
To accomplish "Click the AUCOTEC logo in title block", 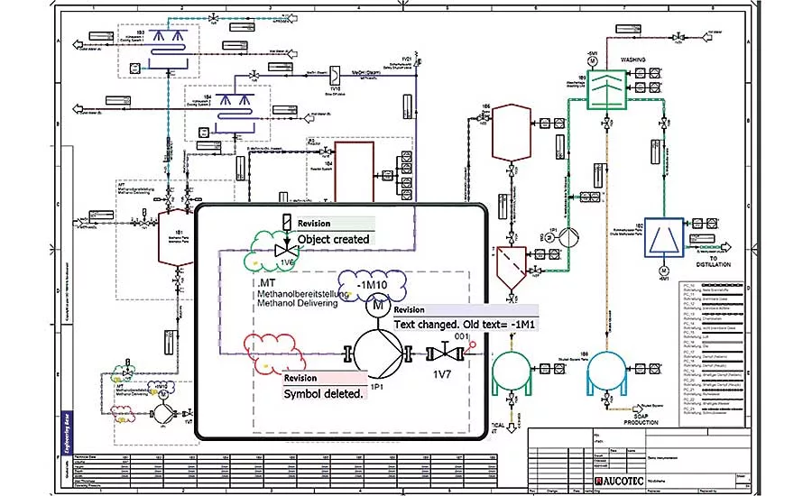I will tap(619, 481).
